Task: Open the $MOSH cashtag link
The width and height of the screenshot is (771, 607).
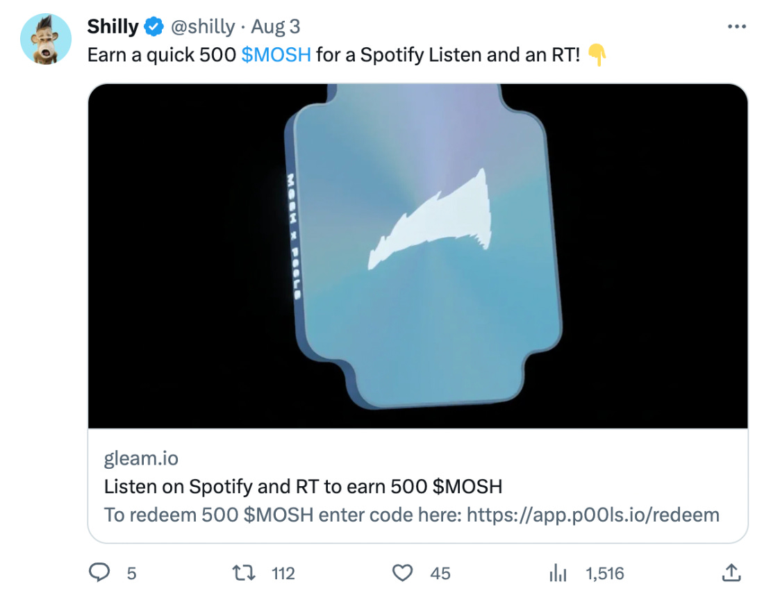Action: pyautogui.click(x=276, y=54)
